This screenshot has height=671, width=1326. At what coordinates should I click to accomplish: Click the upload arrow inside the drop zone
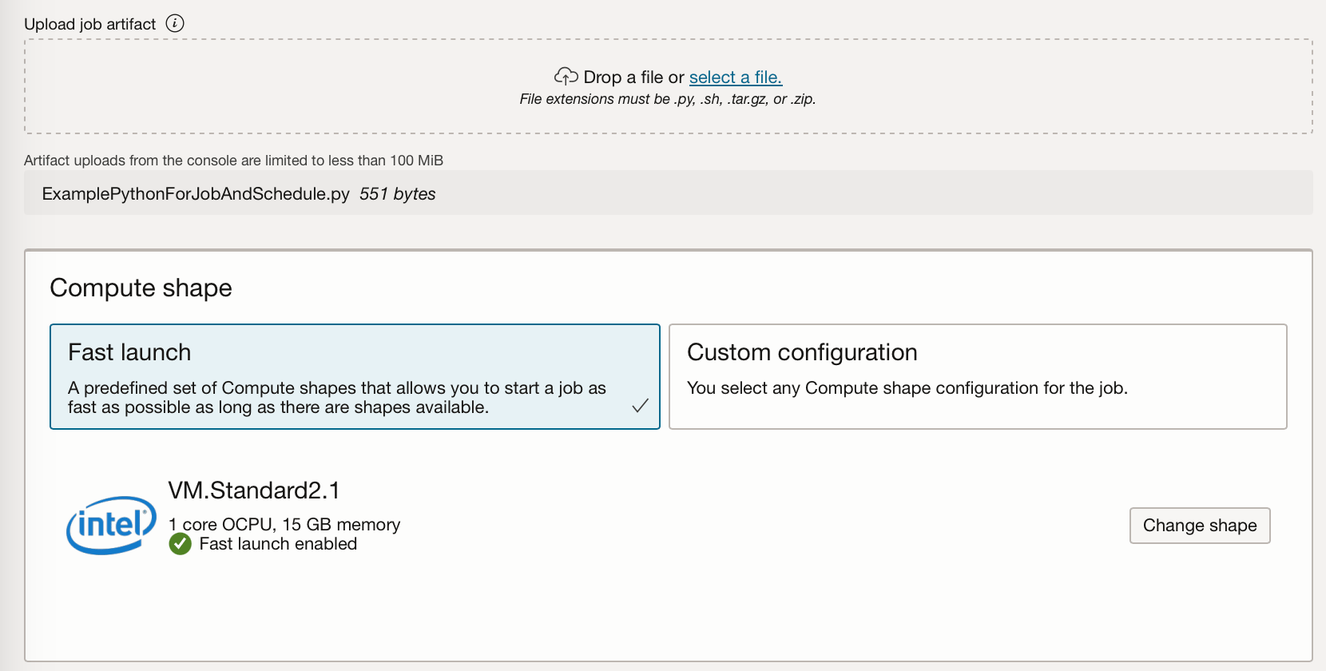click(566, 76)
